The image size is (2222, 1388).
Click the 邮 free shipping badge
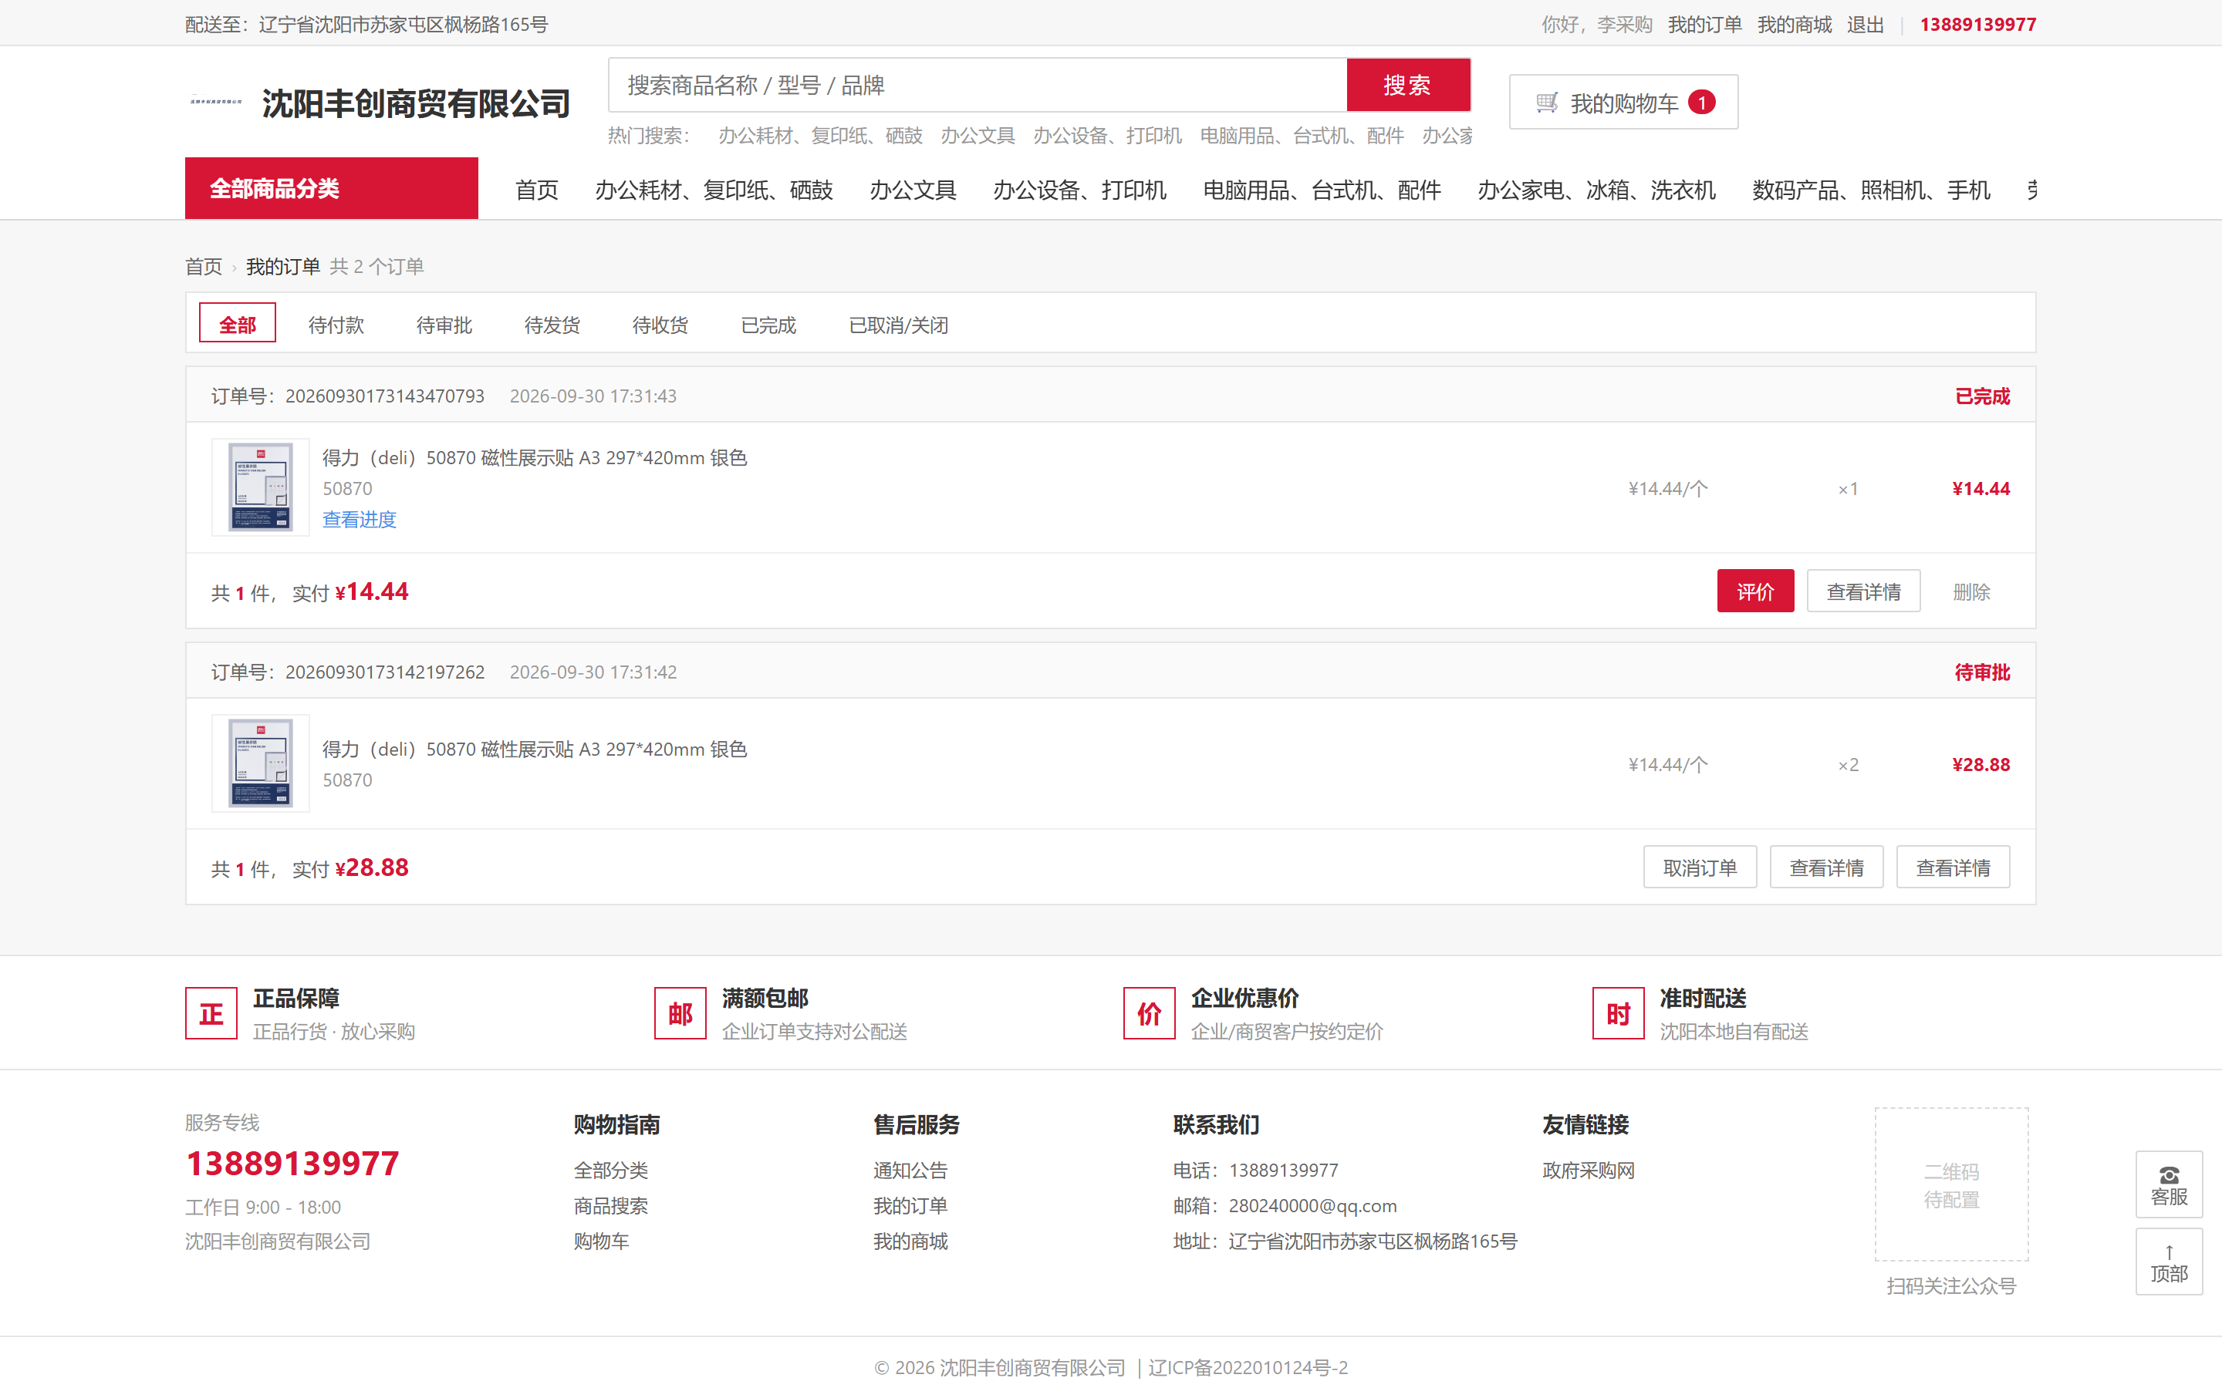(x=680, y=1013)
